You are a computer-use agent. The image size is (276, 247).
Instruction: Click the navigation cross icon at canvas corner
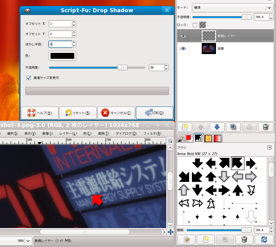pos(170,232)
